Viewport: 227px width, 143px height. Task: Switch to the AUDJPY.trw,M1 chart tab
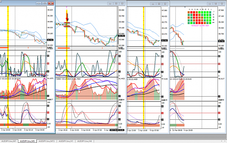click(9, 141)
